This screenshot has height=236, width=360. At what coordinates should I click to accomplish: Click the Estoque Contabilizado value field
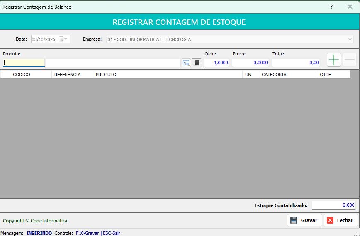point(333,205)
